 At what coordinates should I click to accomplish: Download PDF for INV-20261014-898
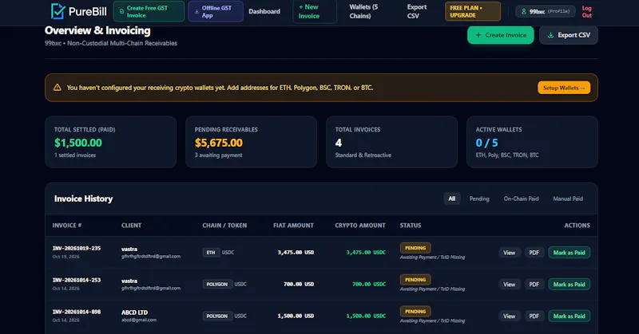point(534,316)
